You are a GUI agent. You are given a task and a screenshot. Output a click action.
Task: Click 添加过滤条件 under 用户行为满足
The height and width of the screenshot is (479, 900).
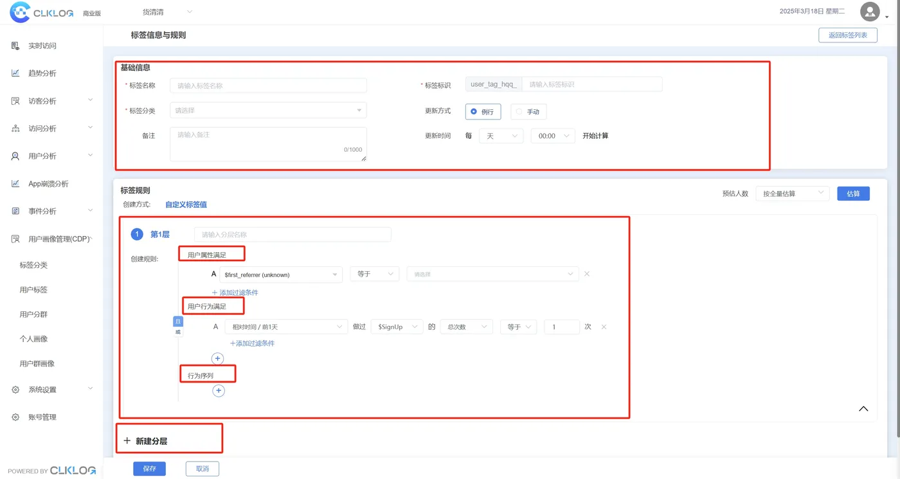[252, 343]
